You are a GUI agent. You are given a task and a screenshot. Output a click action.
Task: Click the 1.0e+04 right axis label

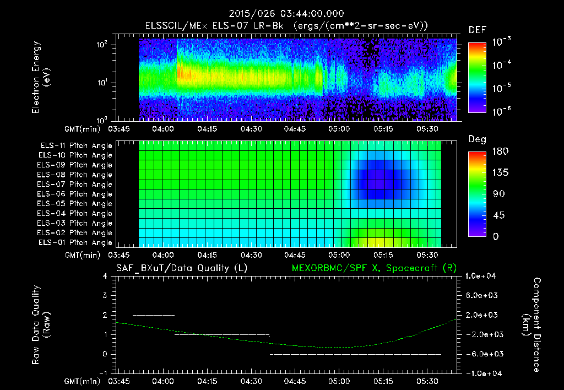tap(480, 276)
